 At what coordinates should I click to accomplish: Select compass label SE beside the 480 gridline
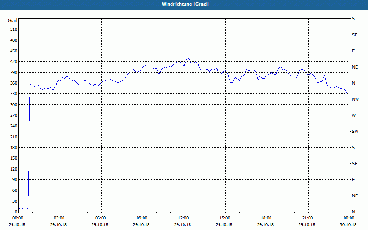point(355,35)
